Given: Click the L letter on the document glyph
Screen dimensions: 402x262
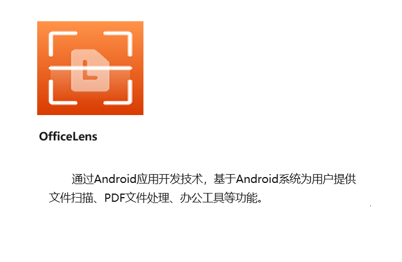Looking at the screenshot, I should click(90, 70).
